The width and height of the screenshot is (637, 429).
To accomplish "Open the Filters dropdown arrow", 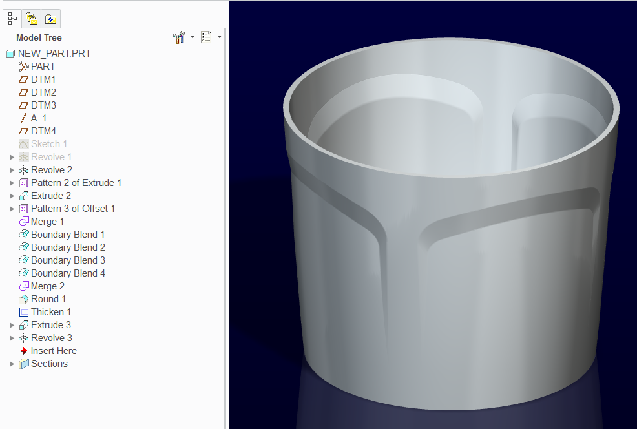I will coord(191,37).
